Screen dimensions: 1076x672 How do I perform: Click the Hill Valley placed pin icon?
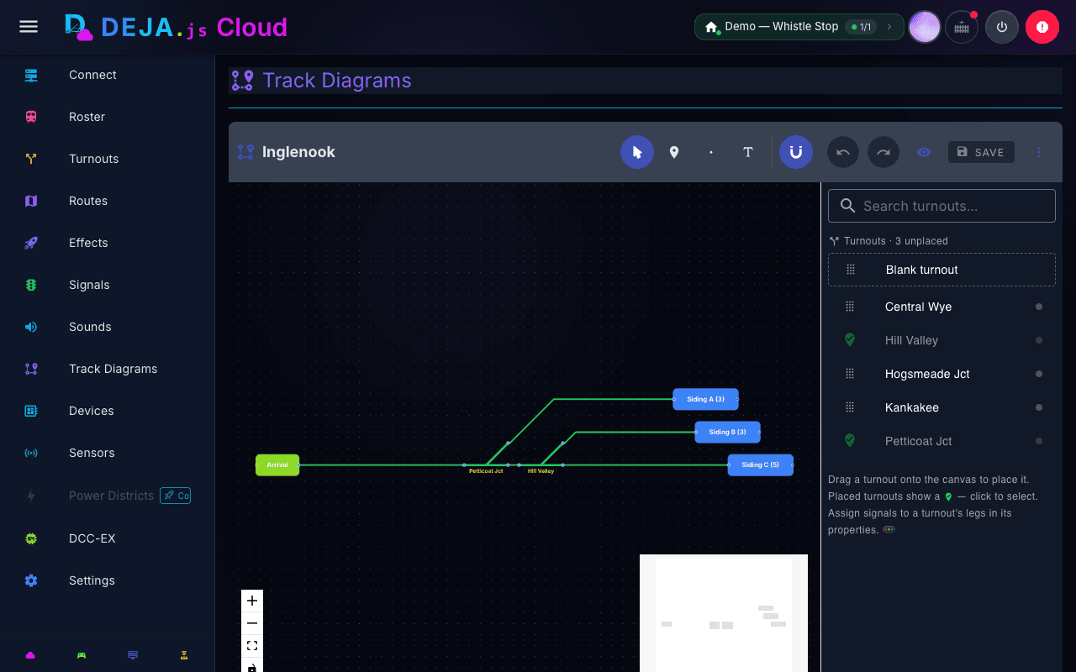[850, 340]
